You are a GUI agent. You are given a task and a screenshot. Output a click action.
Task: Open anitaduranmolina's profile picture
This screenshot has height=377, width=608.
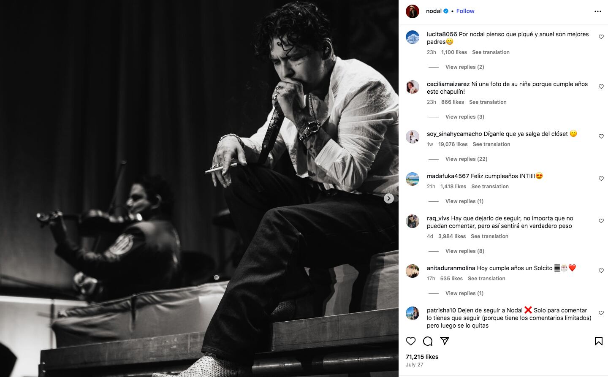[x=413, y=271]
